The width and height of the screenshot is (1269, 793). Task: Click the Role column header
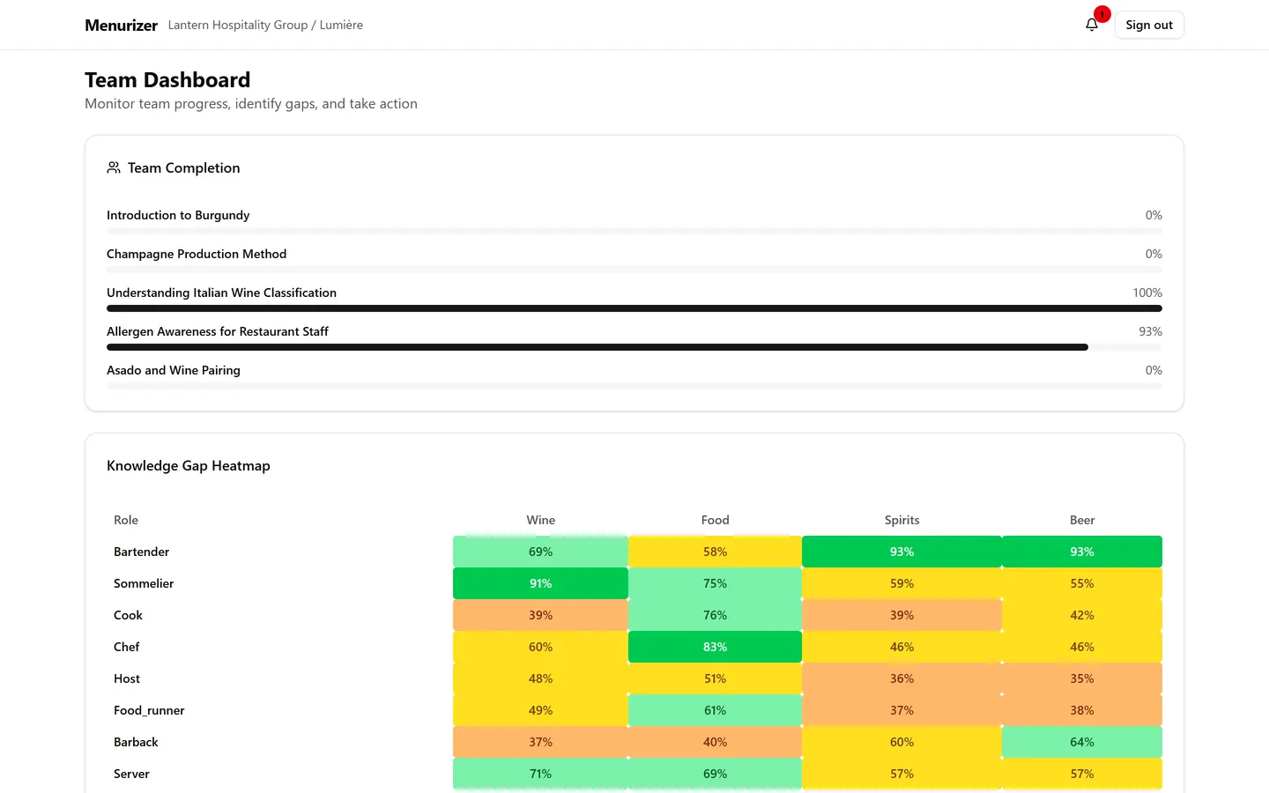pos(126,520)
